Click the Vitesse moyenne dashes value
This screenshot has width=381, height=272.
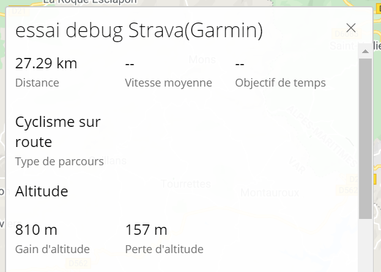130,63
